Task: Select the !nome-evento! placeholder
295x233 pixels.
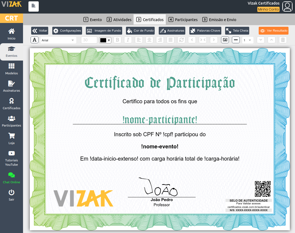Action: (160, 147)
